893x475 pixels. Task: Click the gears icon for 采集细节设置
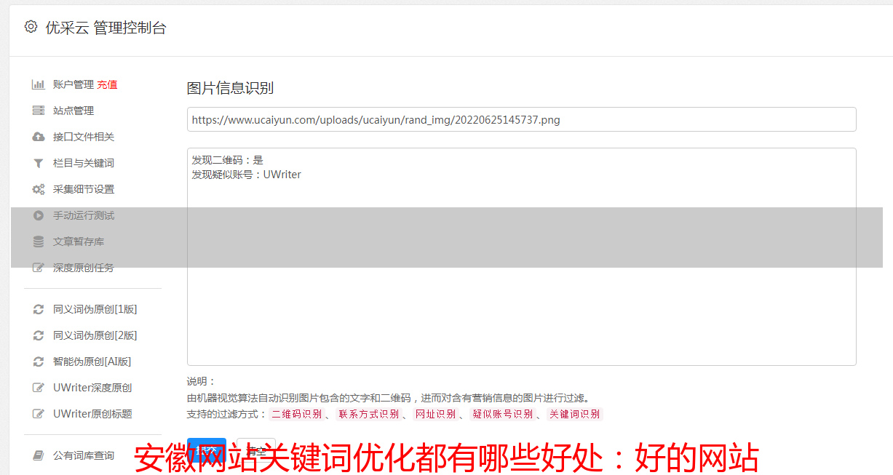tap(39, 189)
